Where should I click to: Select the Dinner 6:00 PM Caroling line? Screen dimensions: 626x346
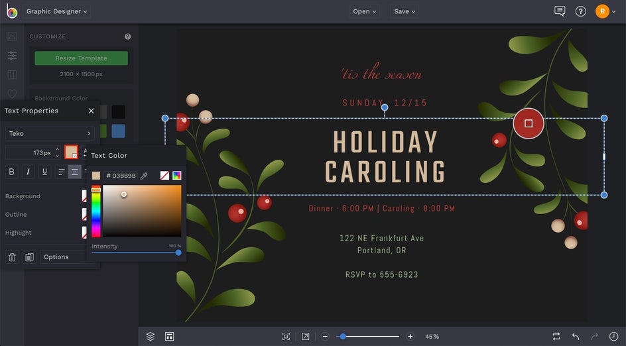pyautogui.click(x=382, y=208)
